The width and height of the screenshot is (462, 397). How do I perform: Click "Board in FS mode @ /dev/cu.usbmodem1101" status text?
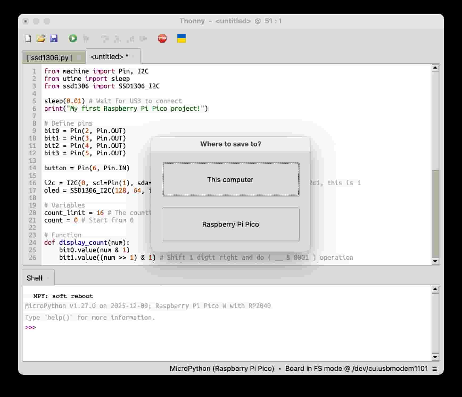click(357, 369)
